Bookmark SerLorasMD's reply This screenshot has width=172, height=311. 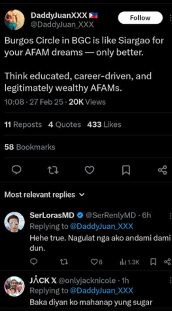(153, 262)
